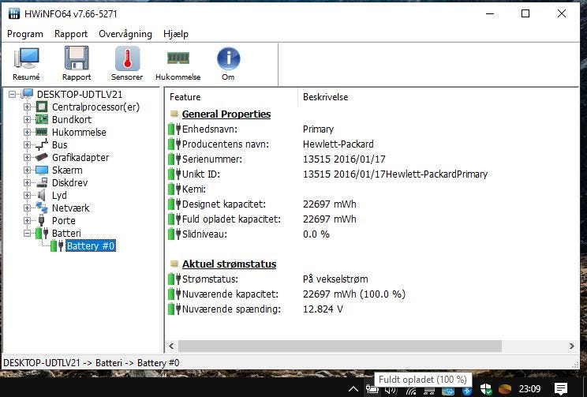Viewport: 587px width, 397px height.
Task: Select the Centralprocessor(er) tree label
Action: 95,107
